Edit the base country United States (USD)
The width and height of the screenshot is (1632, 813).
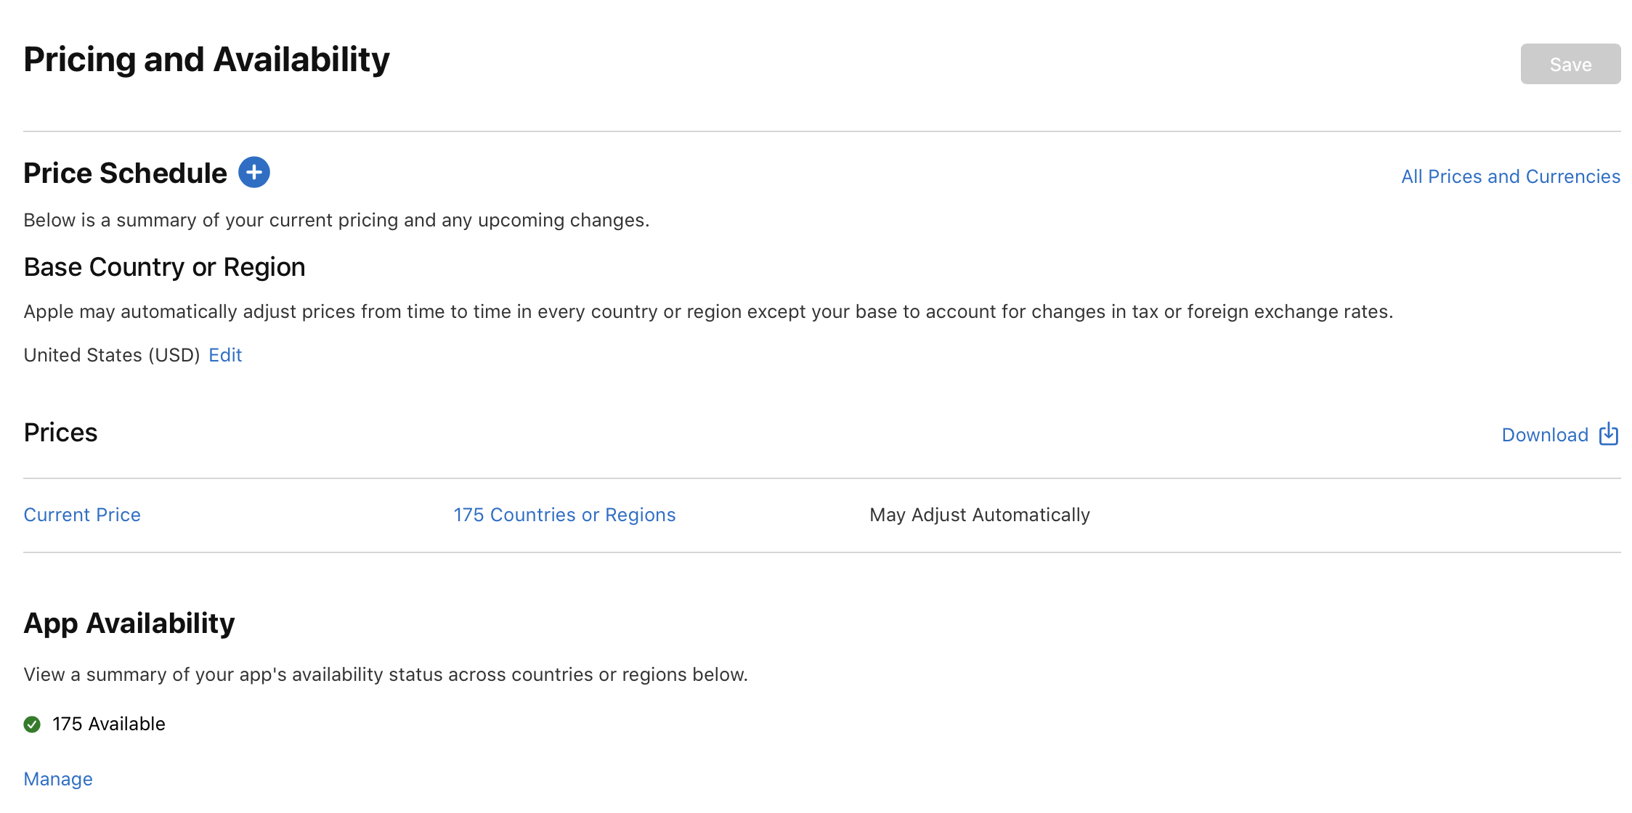point(225,355)
